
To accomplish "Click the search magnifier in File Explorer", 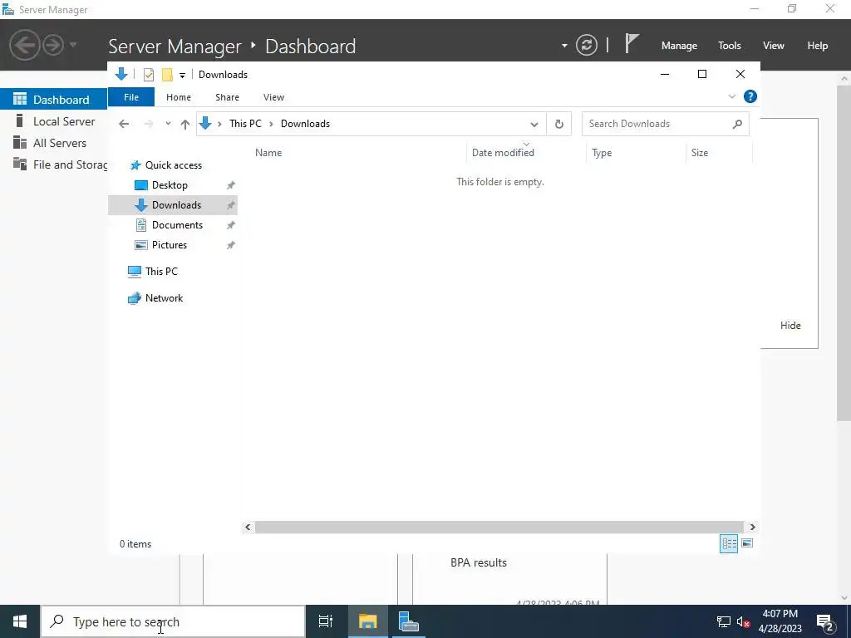I will 737,125.
